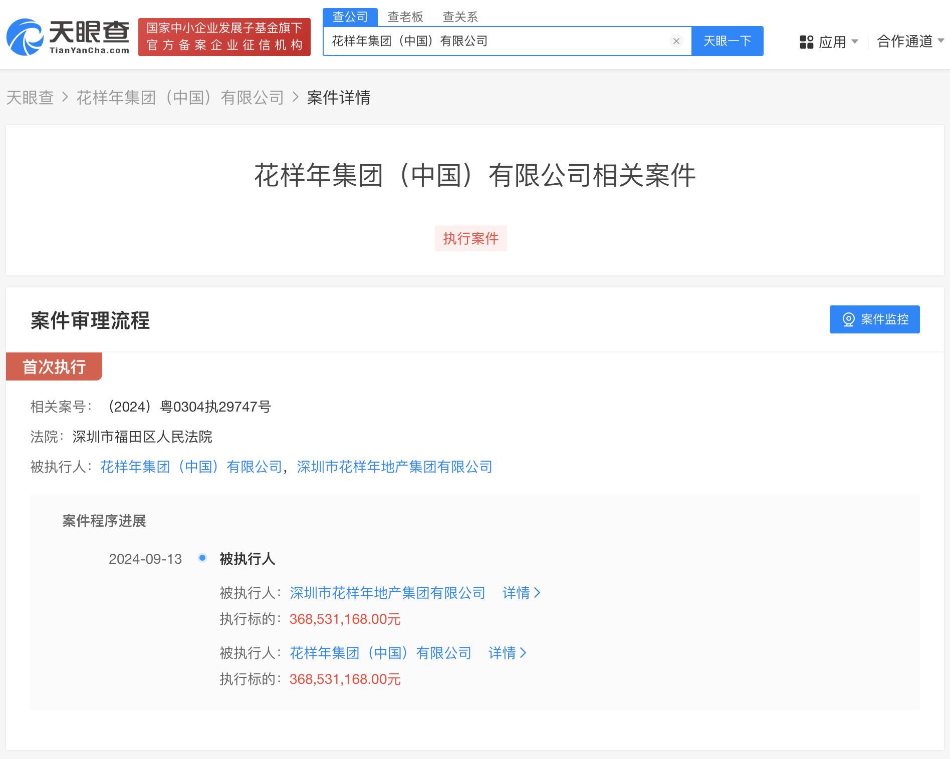Go to 天眼查 breadcrumb home link
The height and width of the screenshot is (759, 950).
(x=30, y=98)
